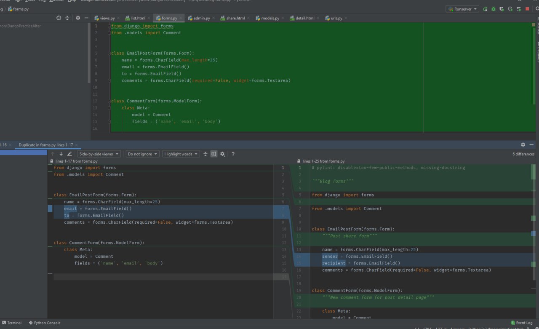Open the Event Log
The image size is (539, 329).
521,323
